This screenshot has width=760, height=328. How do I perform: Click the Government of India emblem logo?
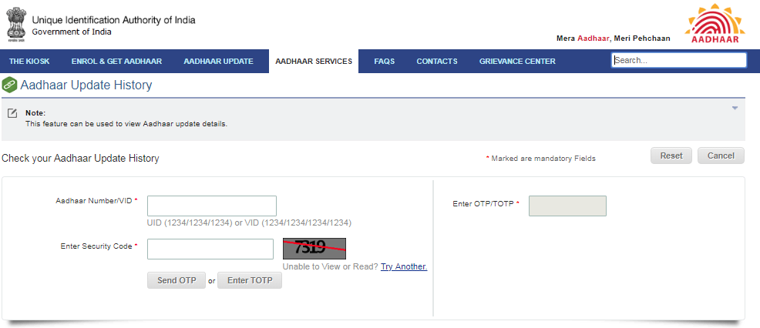pyautogui.click(x=16, y=23)
